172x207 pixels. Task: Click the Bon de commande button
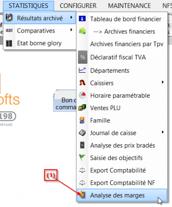(65, 103)
